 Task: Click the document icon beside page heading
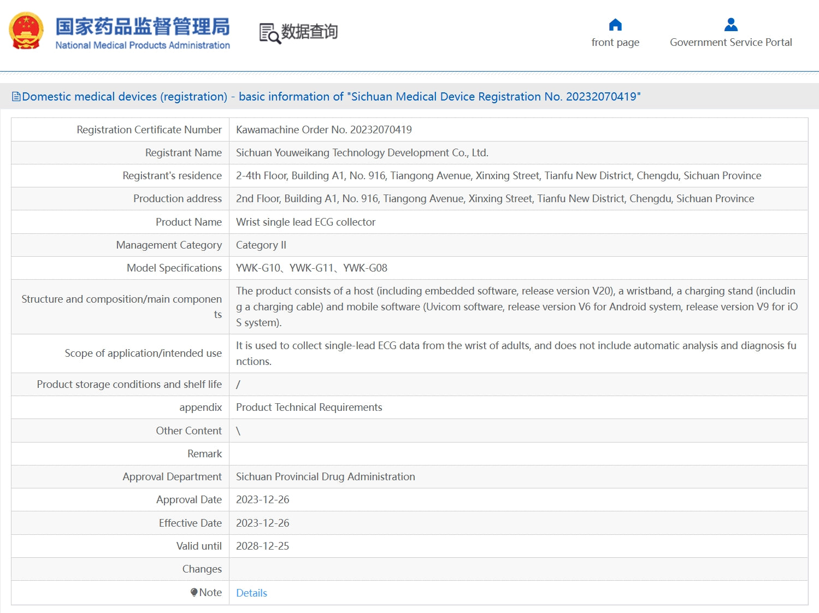pyautogui.click(x=16, y=97)
